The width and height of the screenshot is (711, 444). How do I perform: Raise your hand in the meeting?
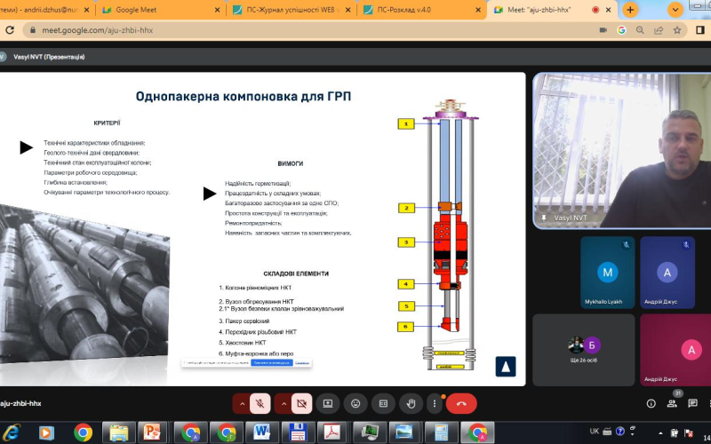410,403
